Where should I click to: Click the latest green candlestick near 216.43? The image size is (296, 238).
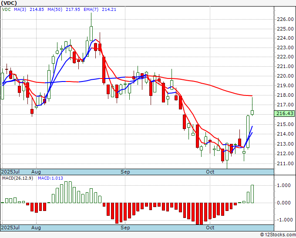tap(252, 112)
